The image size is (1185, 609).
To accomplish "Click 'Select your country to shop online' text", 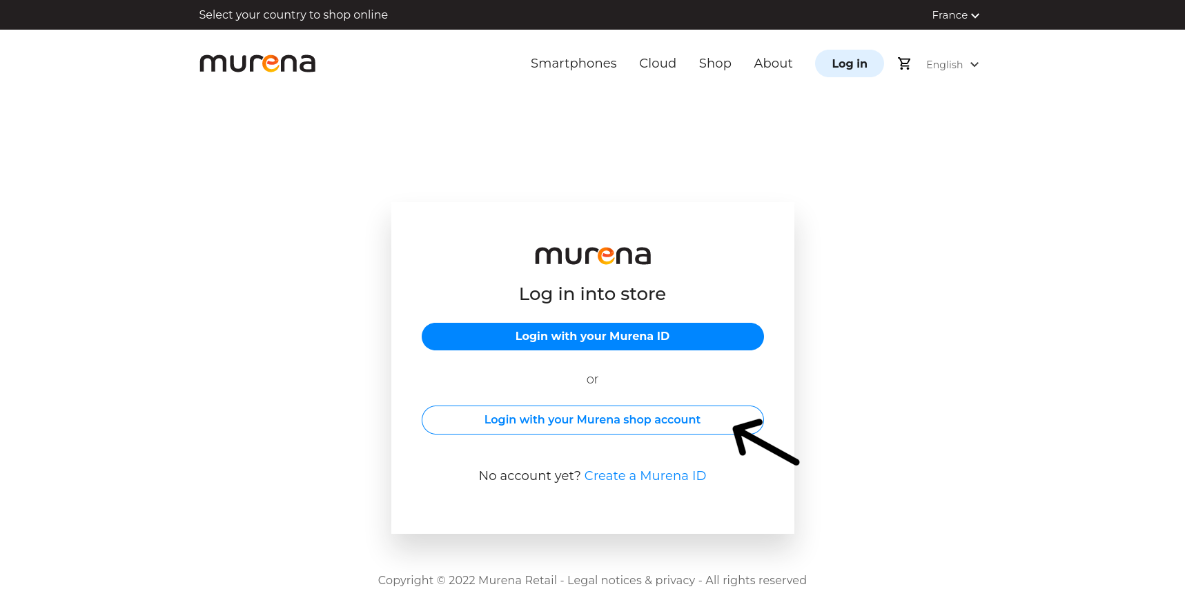I will pyautogui.click(x=293, y=15).
